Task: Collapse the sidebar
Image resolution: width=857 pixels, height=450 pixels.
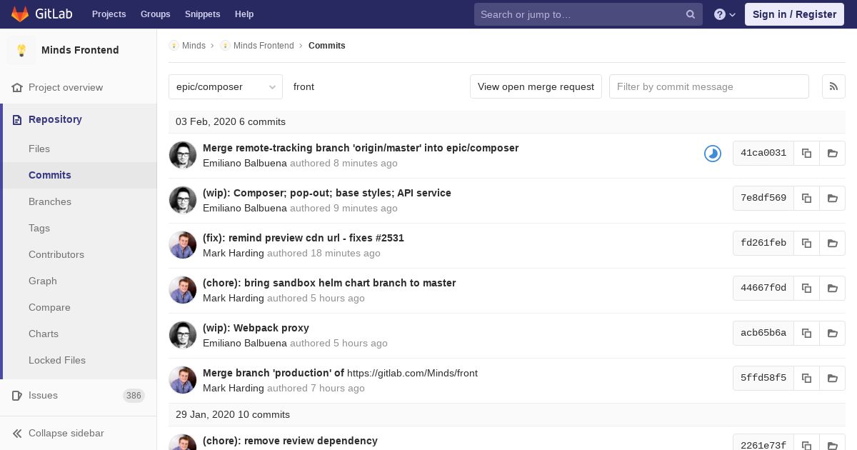Action: pyautogui.click(x=66, y=433)
